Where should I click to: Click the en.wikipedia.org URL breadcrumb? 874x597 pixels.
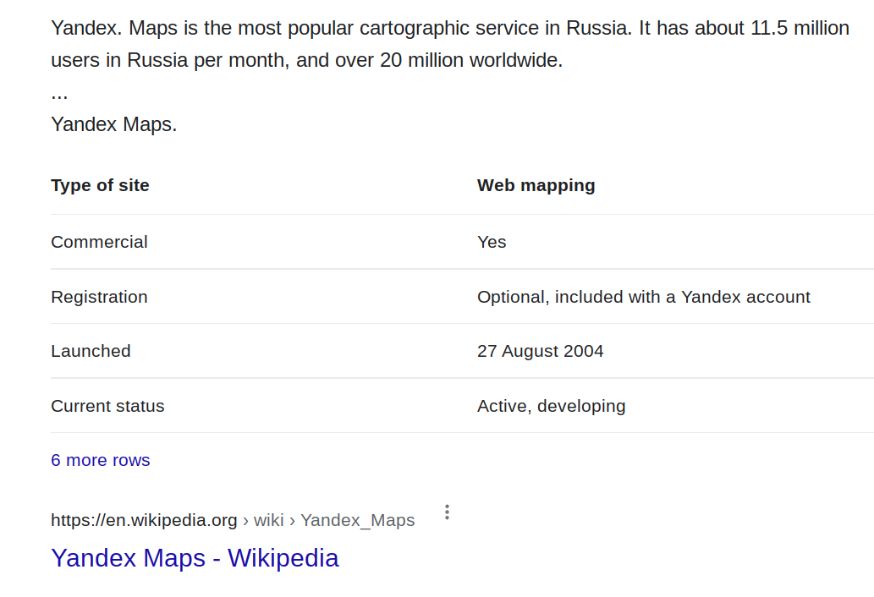(233, 520)
